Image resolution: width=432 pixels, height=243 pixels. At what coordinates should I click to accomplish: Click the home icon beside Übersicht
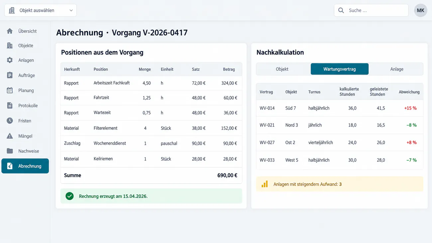(x=10, y=31)
